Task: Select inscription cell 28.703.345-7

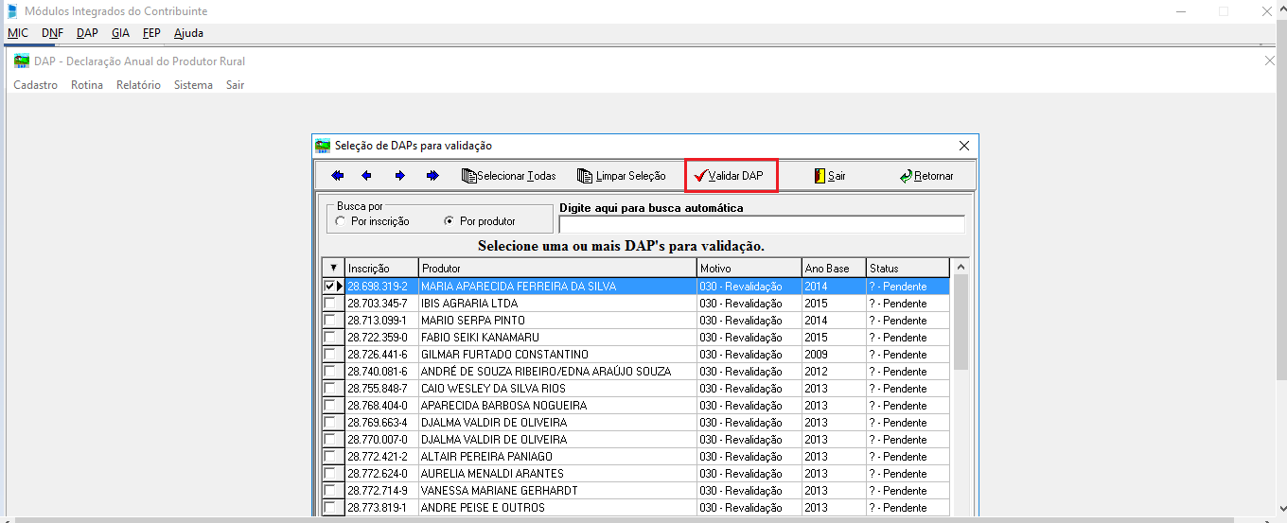Action: tap(381, 304)
